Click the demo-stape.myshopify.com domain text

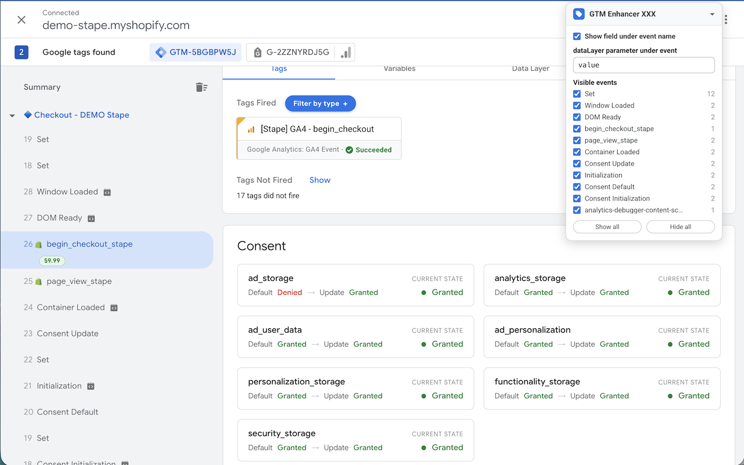tap(116, 26)
